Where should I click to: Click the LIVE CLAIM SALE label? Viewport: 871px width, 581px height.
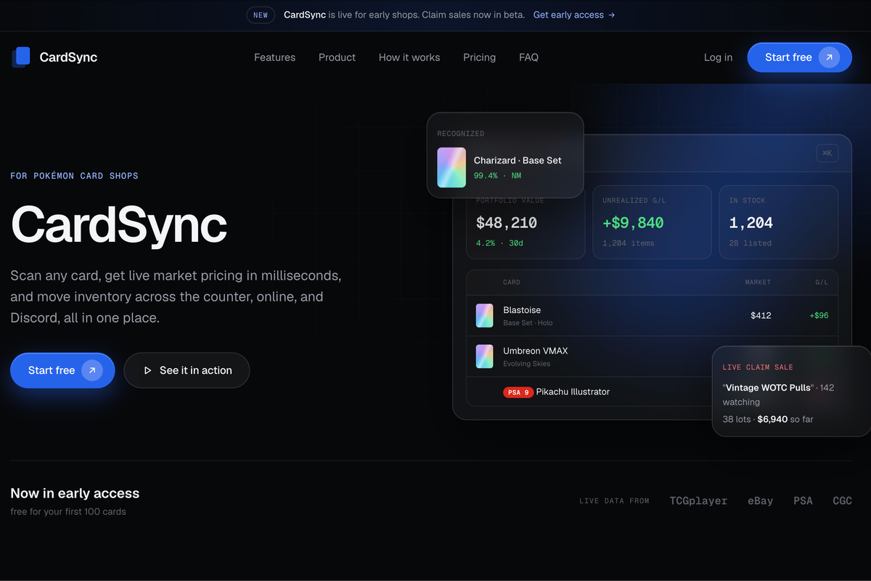(x=758, y=367)
